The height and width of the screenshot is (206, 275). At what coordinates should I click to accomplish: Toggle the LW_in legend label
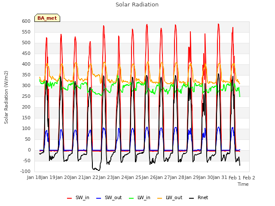[x=144, y=198]
